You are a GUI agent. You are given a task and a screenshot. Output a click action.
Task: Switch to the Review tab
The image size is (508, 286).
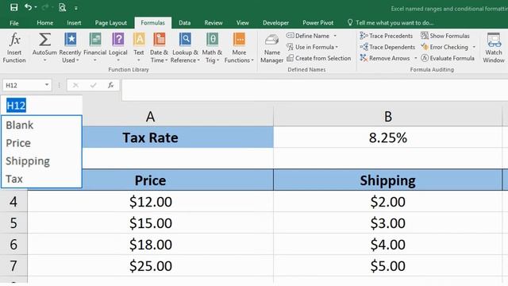pos(214,23)
